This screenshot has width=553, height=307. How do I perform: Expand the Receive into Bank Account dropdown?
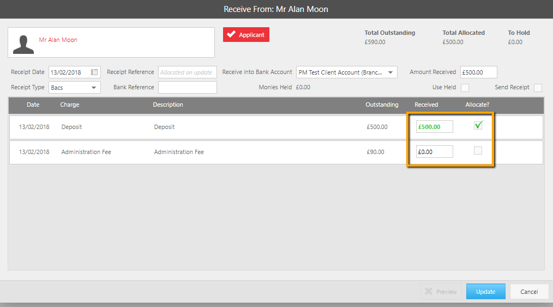[347, 72]
